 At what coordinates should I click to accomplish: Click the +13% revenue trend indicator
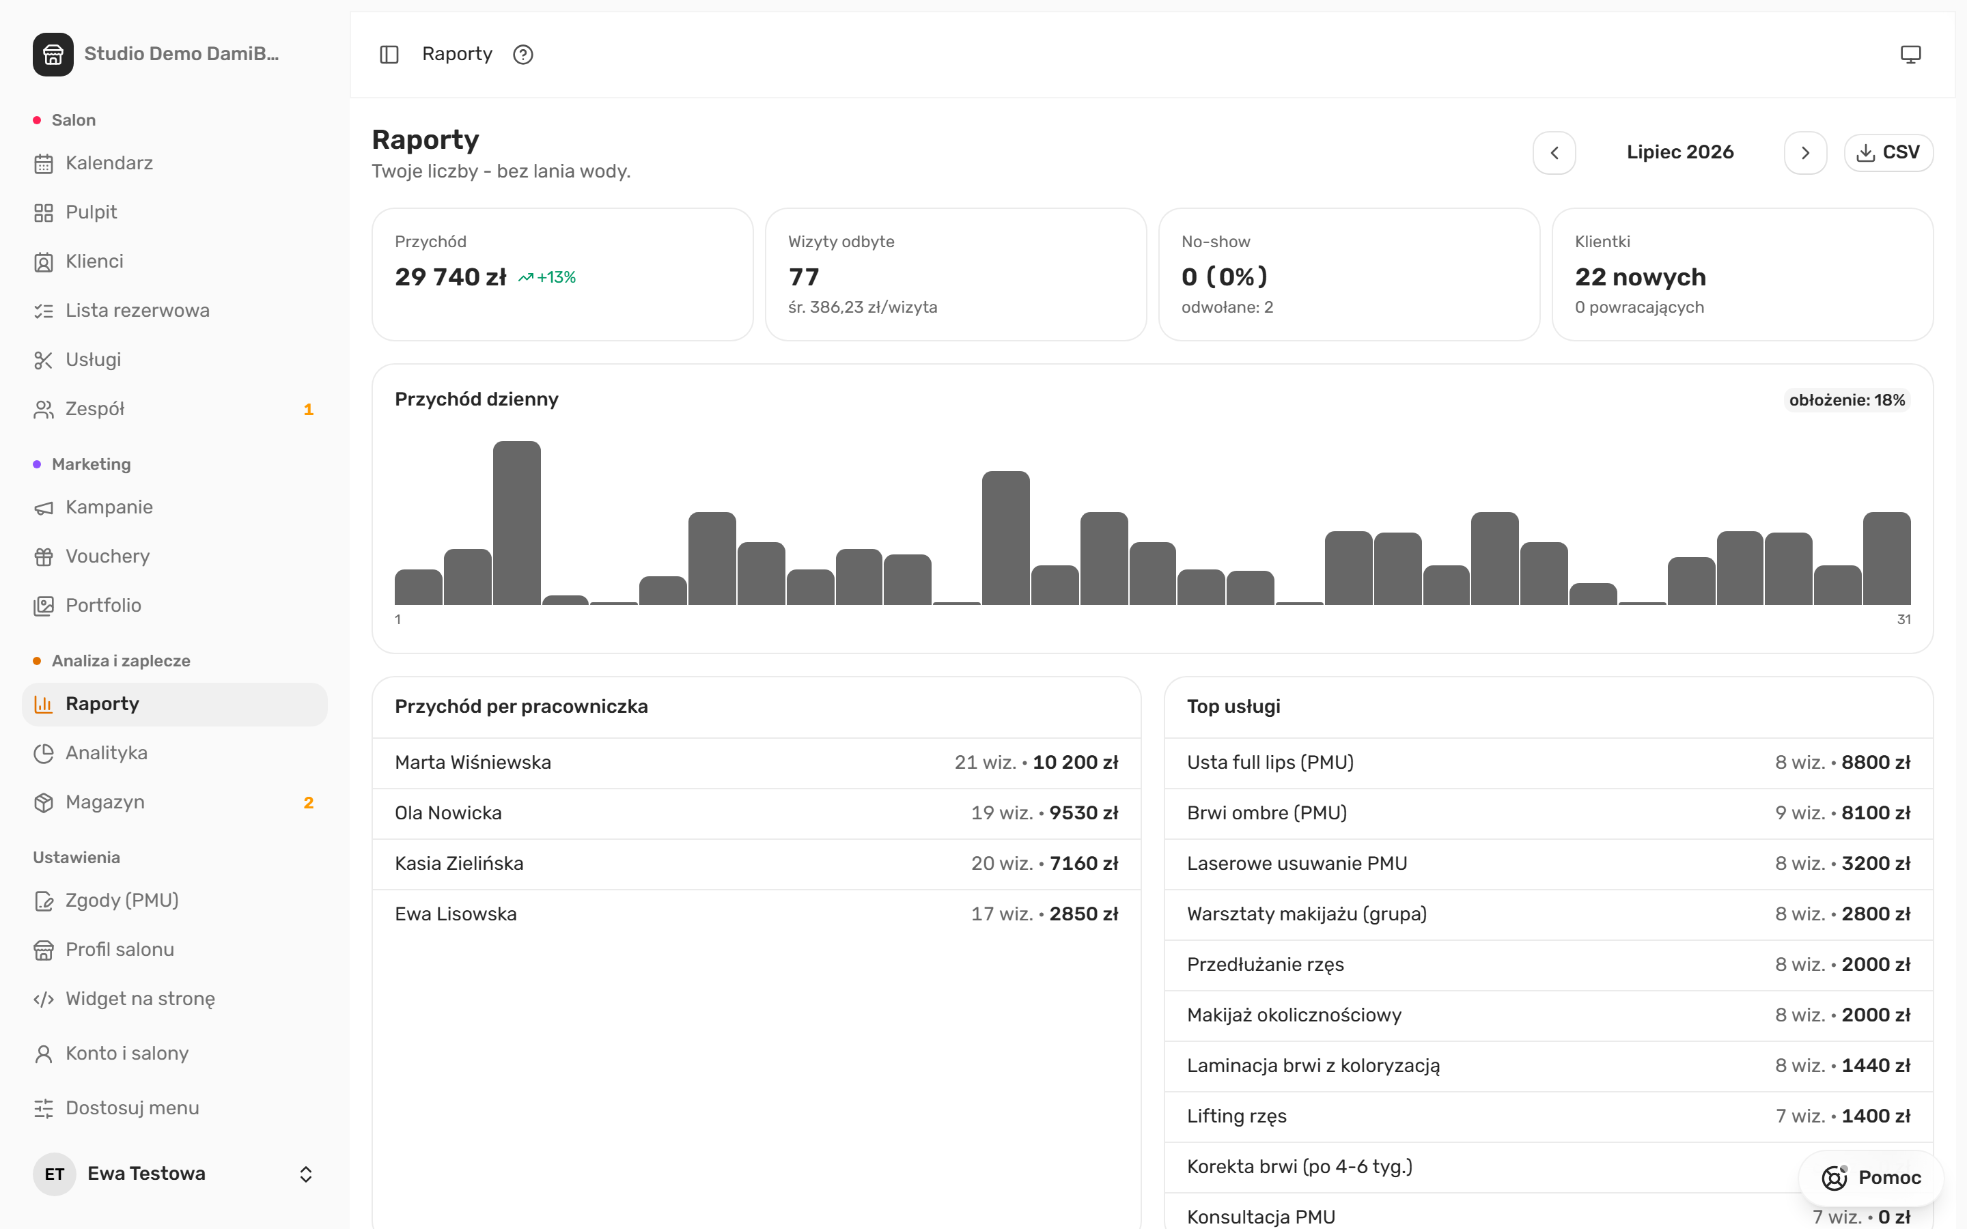547,278
